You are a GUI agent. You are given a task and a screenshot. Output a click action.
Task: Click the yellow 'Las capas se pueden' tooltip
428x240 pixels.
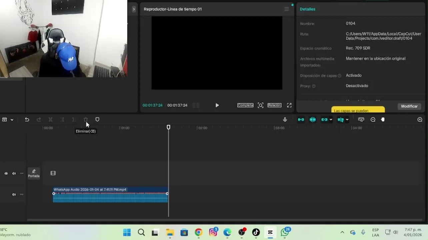[358, 110]
